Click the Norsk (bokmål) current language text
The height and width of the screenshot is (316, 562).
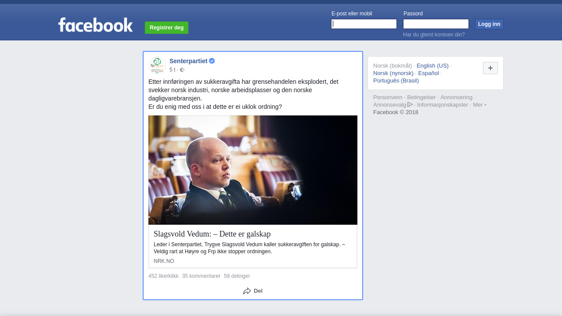click(393, 66)
